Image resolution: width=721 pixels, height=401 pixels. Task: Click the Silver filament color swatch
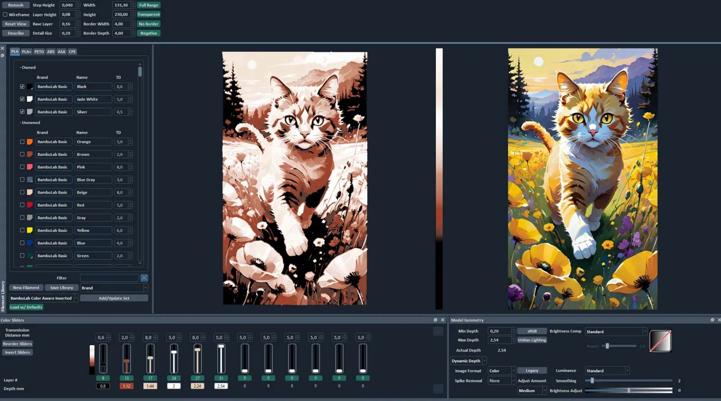(x=30, y=112)
